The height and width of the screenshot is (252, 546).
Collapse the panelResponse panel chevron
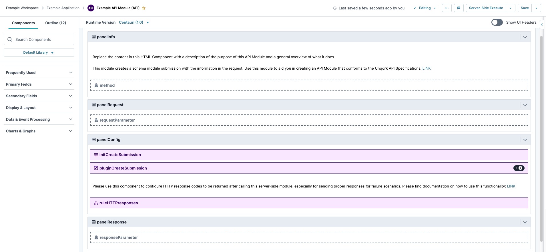(525, 222)
